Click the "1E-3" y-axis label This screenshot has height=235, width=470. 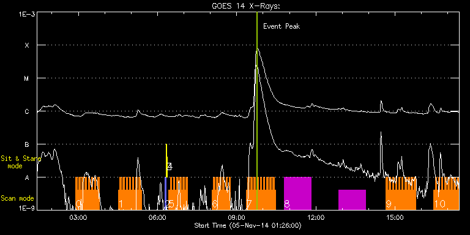27,15
